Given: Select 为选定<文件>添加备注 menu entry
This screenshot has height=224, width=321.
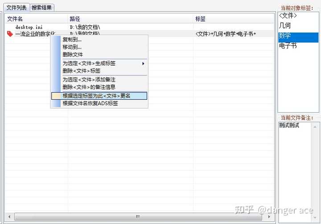Looking at the screenshot, I should click(x=89, y=80).
